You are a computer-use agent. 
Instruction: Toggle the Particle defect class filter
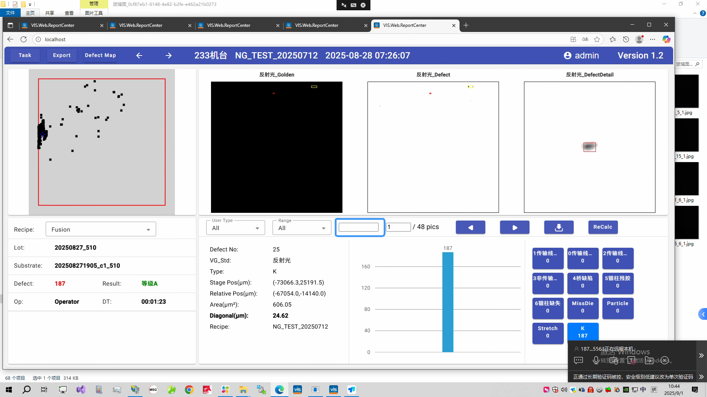tap(618, 307)
